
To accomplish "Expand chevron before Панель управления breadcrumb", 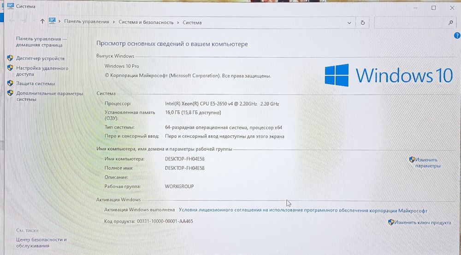I will [x=59, y=22].
